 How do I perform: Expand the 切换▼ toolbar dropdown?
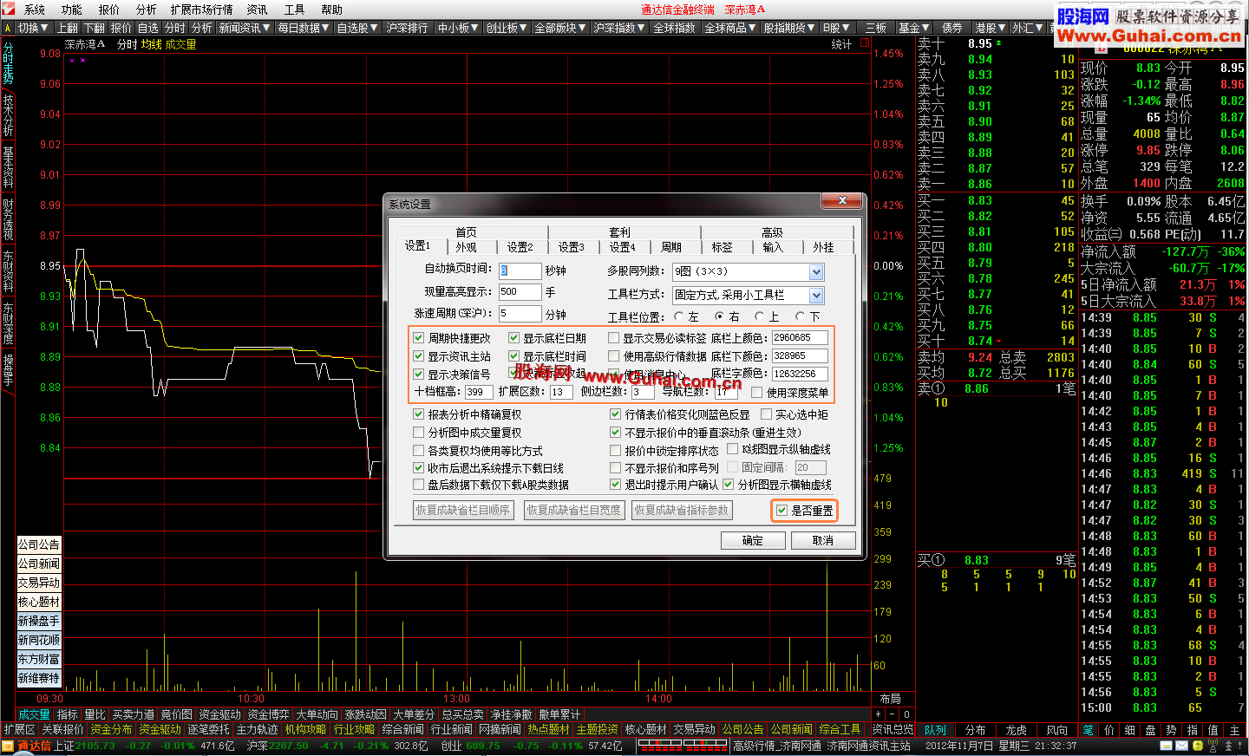pos(34,28)
